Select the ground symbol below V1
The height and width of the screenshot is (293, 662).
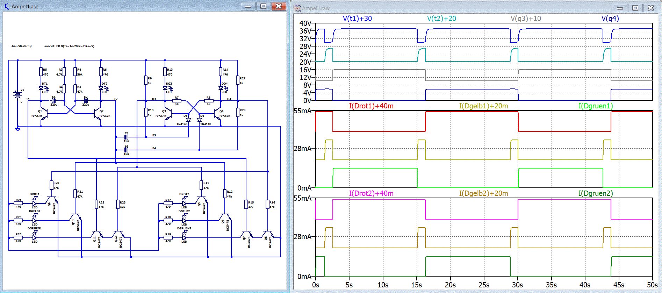tap(17, 129)
